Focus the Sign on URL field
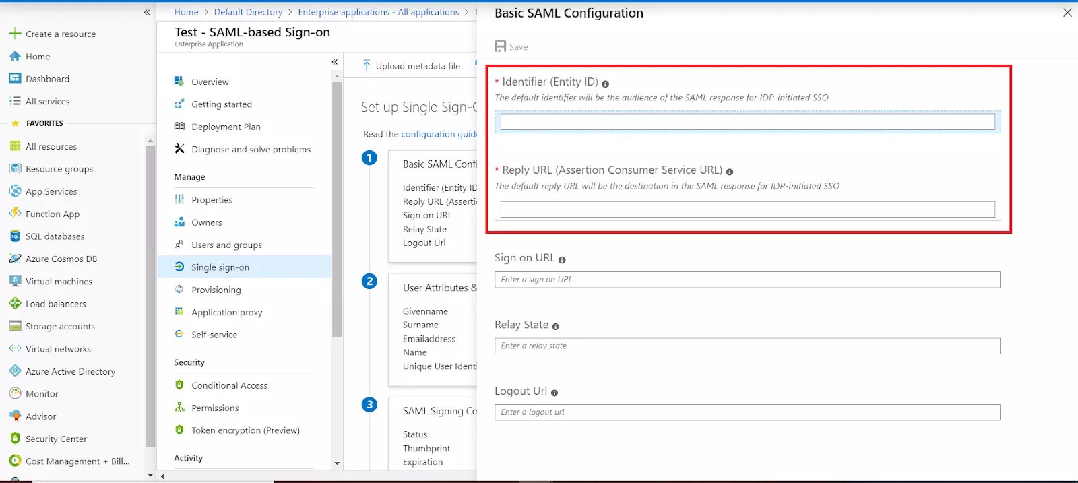1078x483 pixels. (x=747, y=280)
